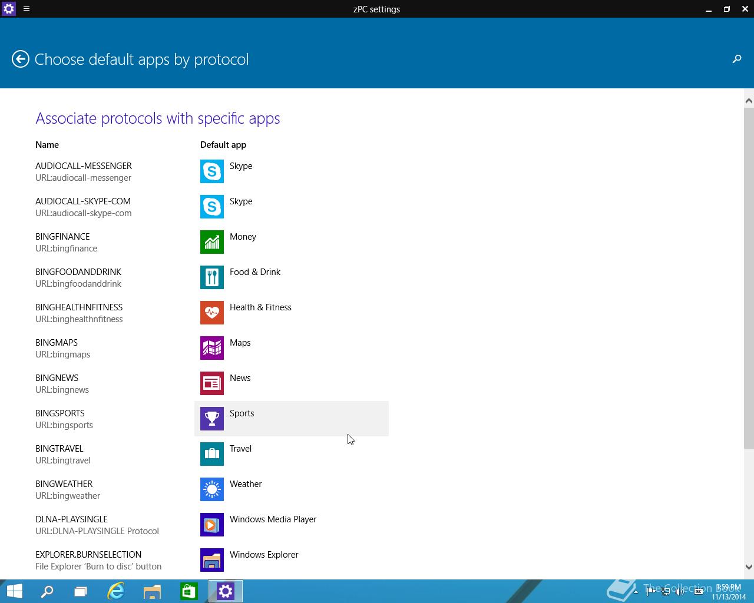
Task: Select the DLNA-PLAYSINGLE protocol name
Action: pyautogui.click(x=71, y=519)
